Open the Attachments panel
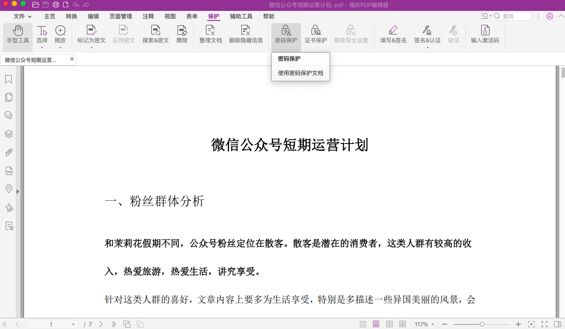The width and height of the screenshot is (565, 329). coord(8,152)
